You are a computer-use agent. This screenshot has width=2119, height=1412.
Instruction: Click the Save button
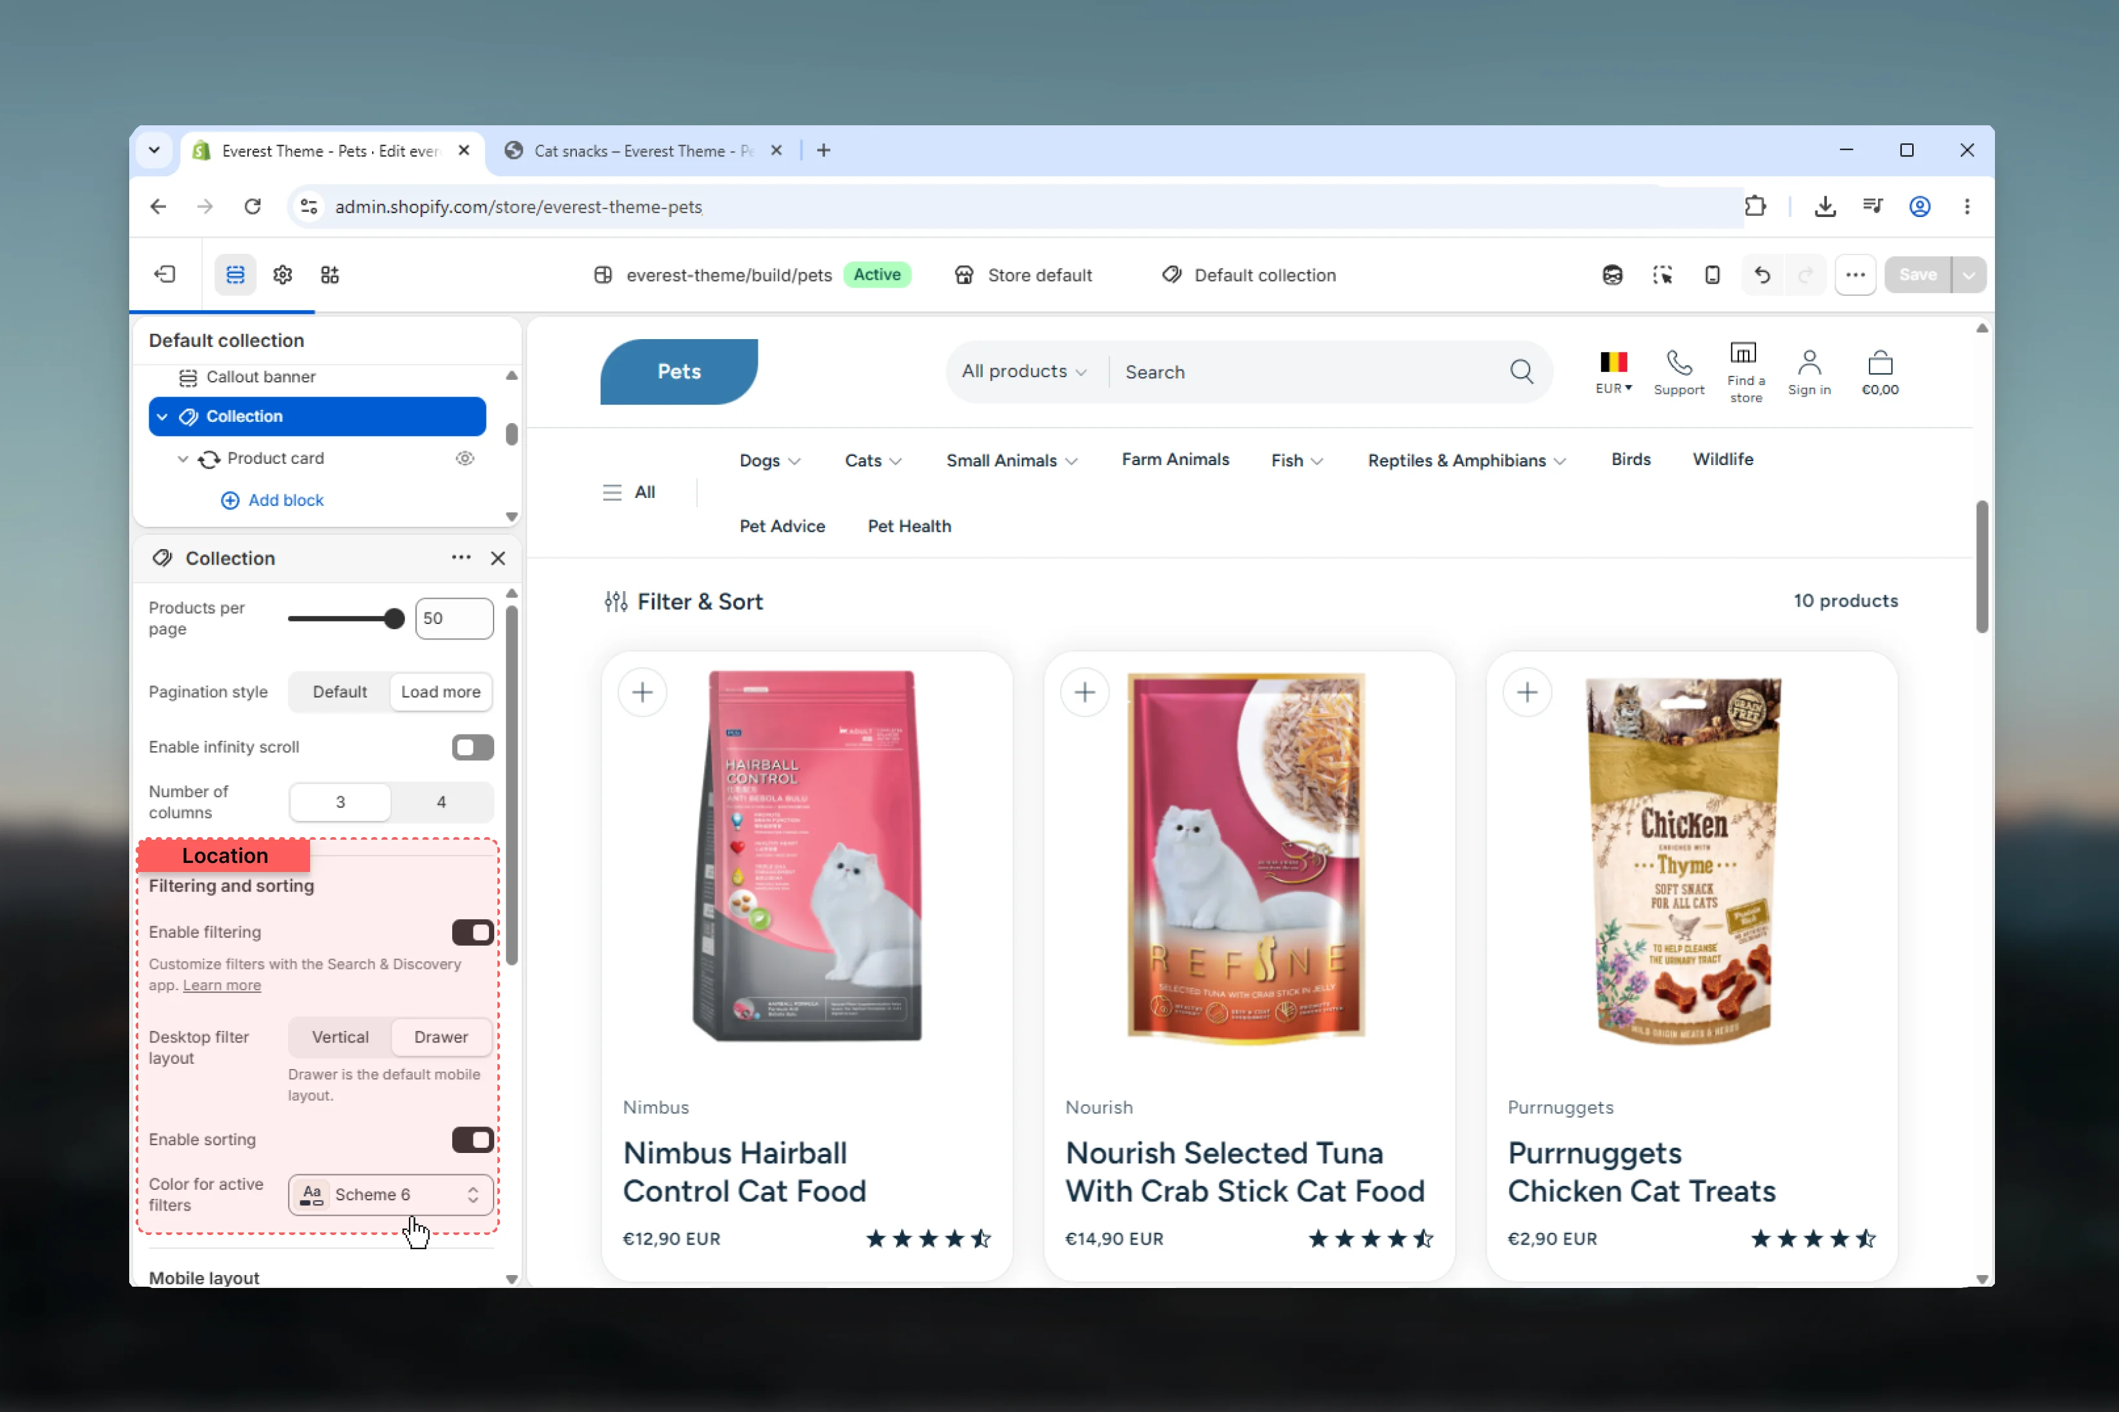point(1917,275)
